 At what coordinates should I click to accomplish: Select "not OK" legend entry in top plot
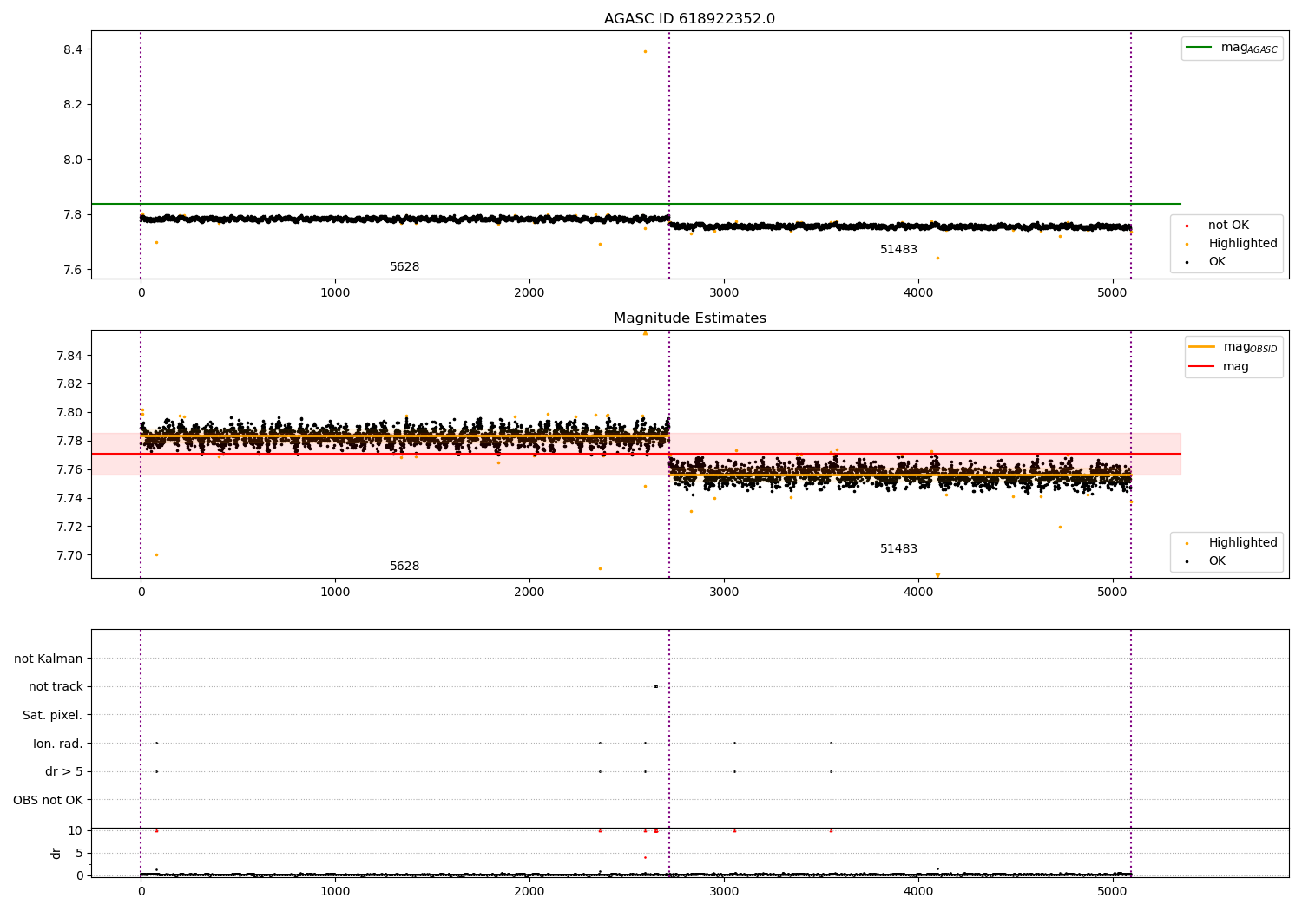coord(1217,225)
